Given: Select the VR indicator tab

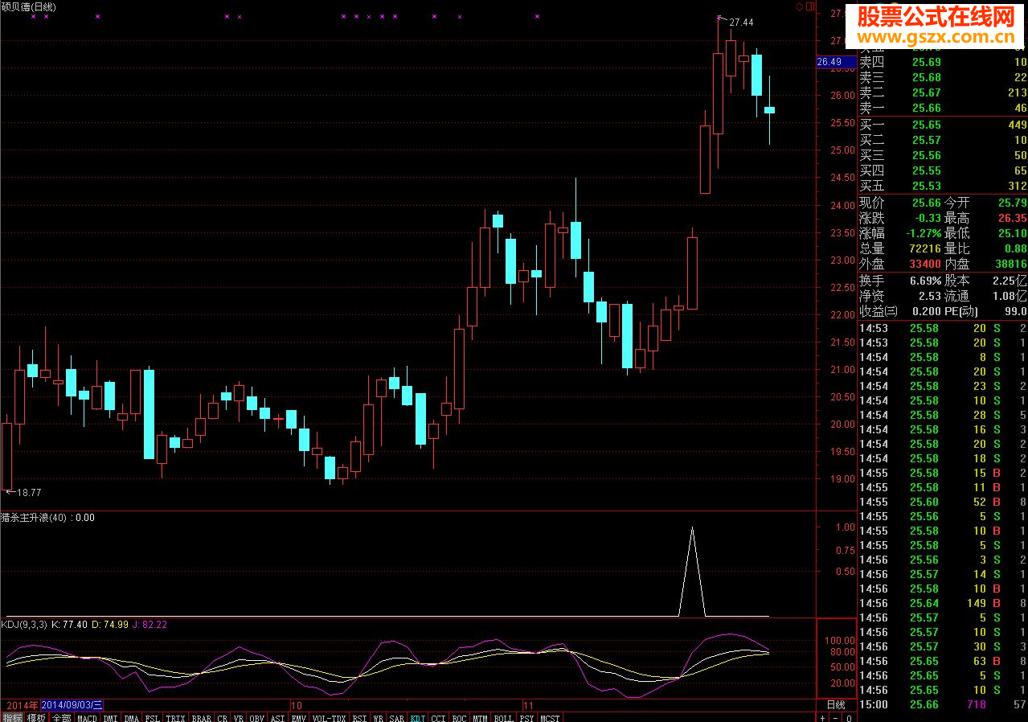Looking at the screenshot, I should coord(238,717).
